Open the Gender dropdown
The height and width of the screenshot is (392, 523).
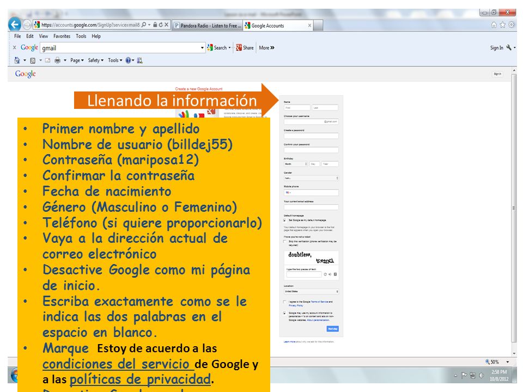311,178
